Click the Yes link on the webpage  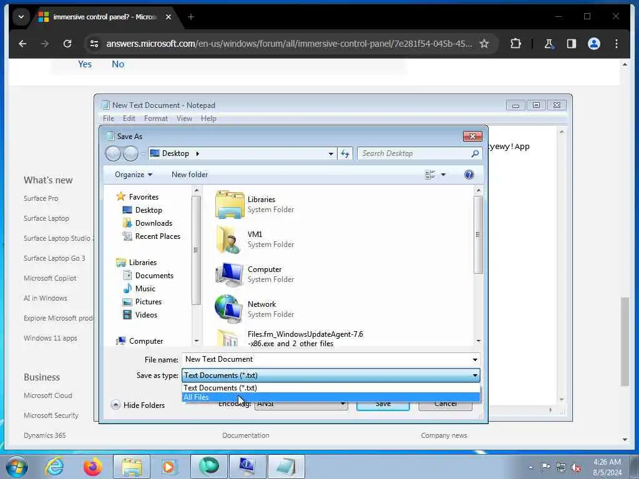(85, 64)
